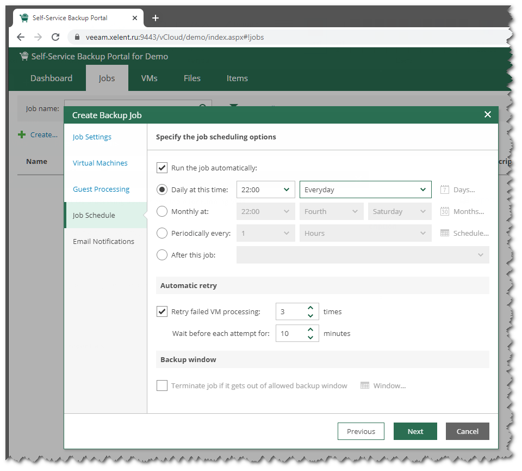Select the Periodically every radio button
The image size is (522, 471).
tap(162, 233)
